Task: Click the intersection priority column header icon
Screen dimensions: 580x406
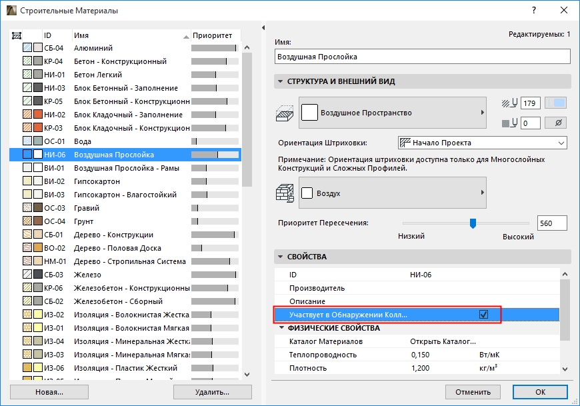Action: point(17,35)
